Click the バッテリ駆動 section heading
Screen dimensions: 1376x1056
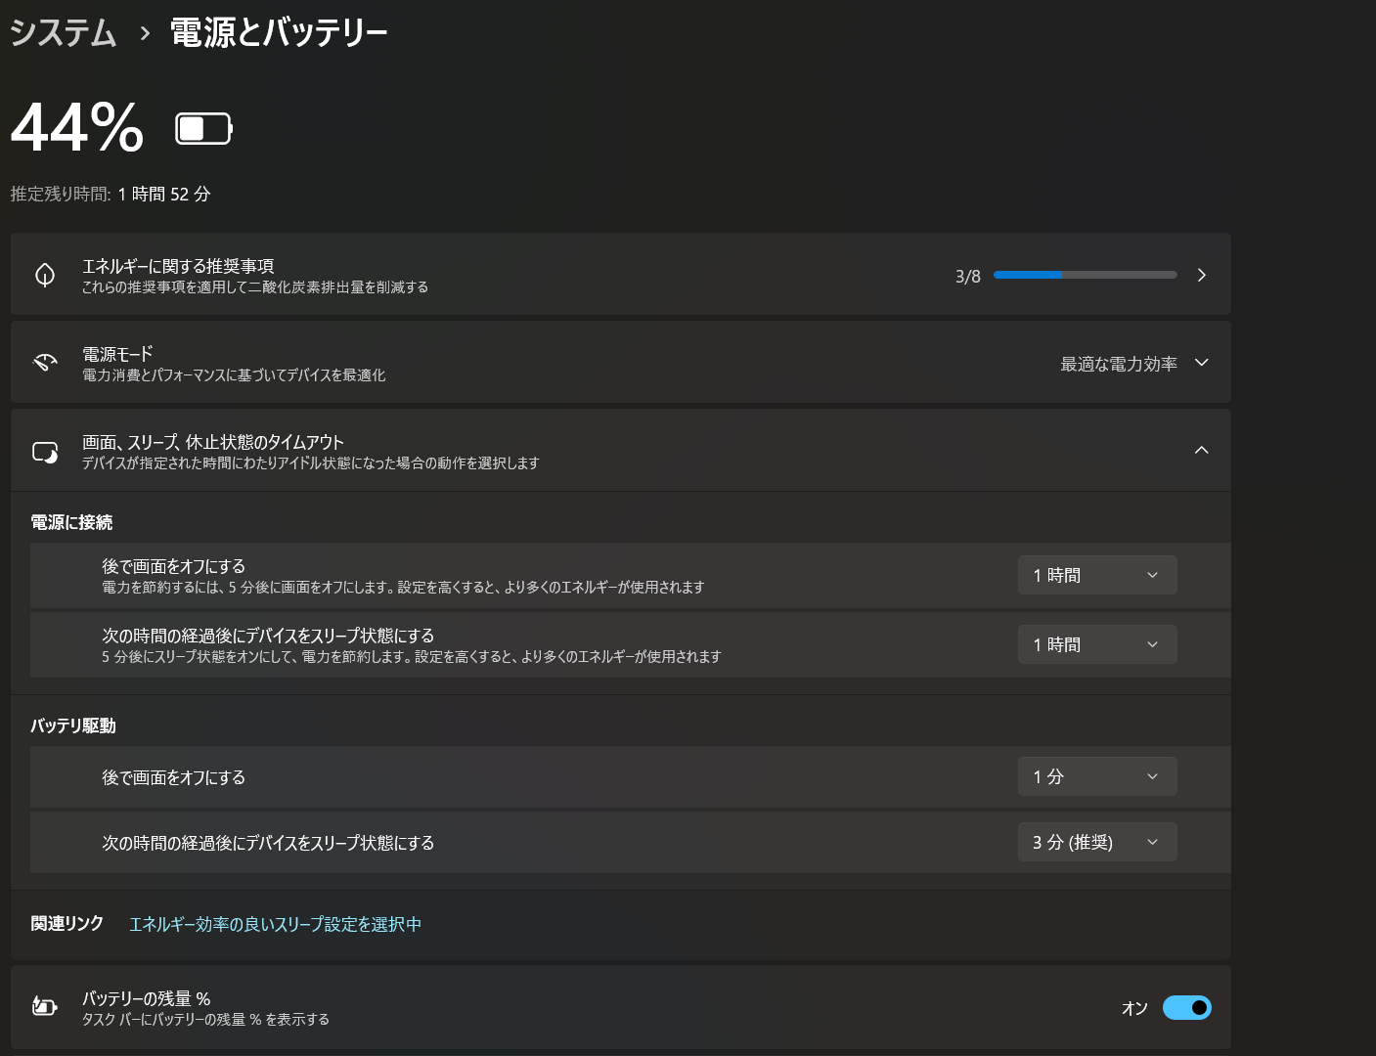73,726
